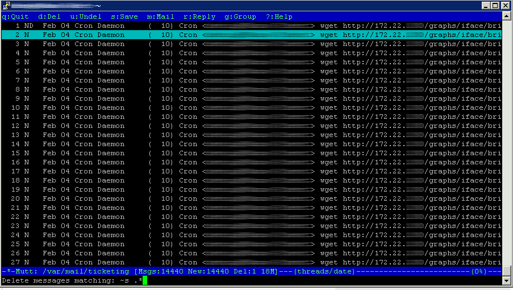Select message row number 7
The image size is (513, 290).
pyautogui.click(x=251, y=80)
